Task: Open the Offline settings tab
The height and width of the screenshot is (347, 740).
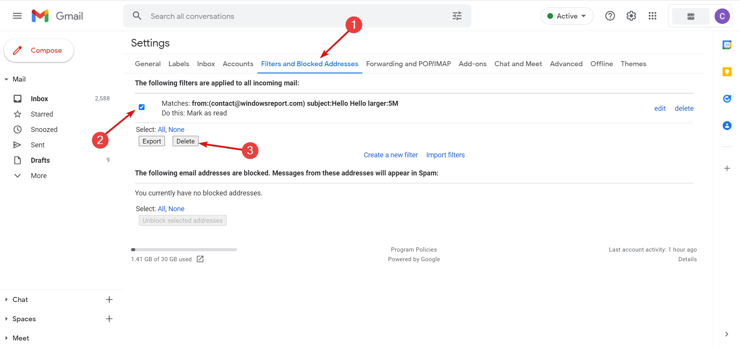Action: tap(602, 64)
